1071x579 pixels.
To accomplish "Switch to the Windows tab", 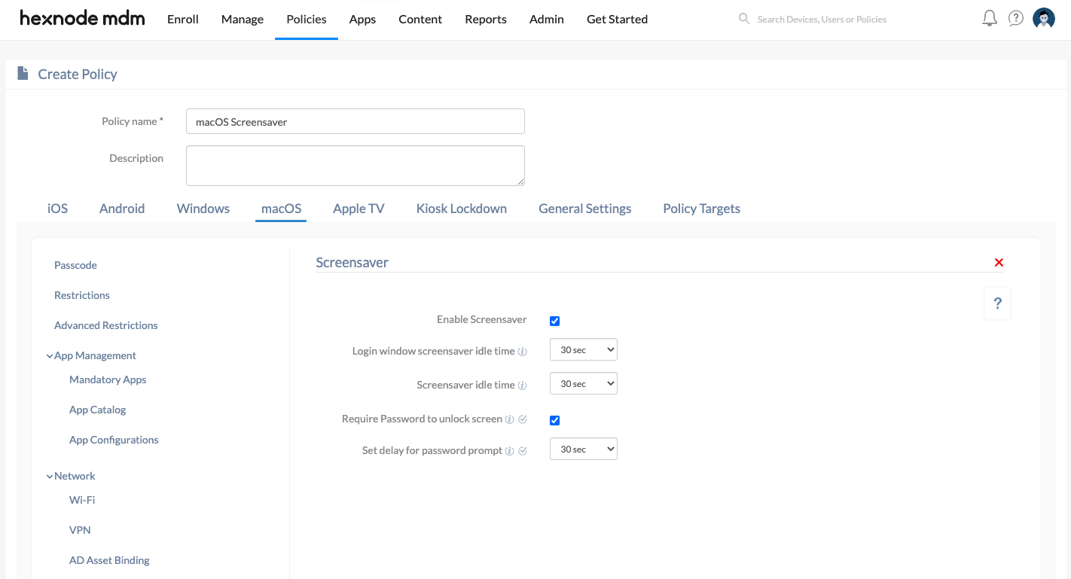I will (203, 209).
